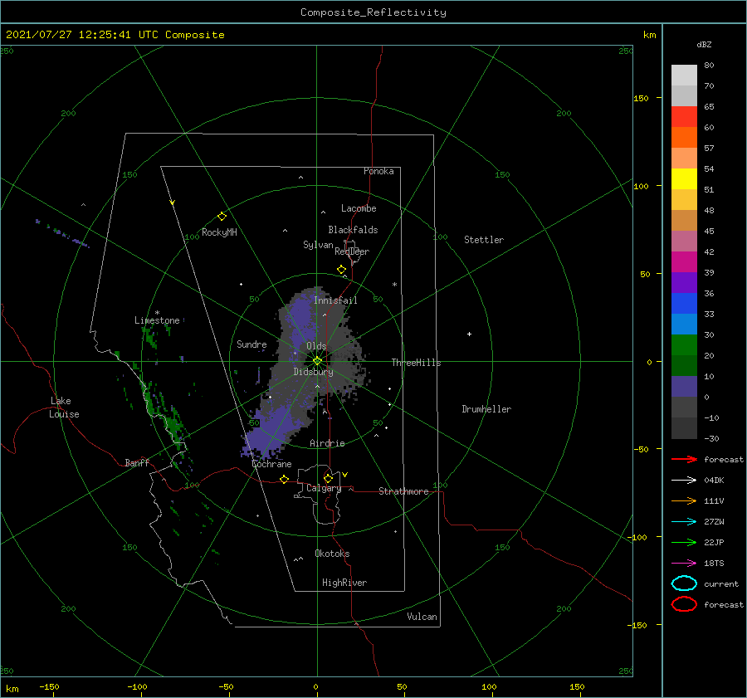This screenshot has width=747, height=698.
Task: Click the green 22JP arrow in legend
Action: pyautogui.click(x=684, y=542)
